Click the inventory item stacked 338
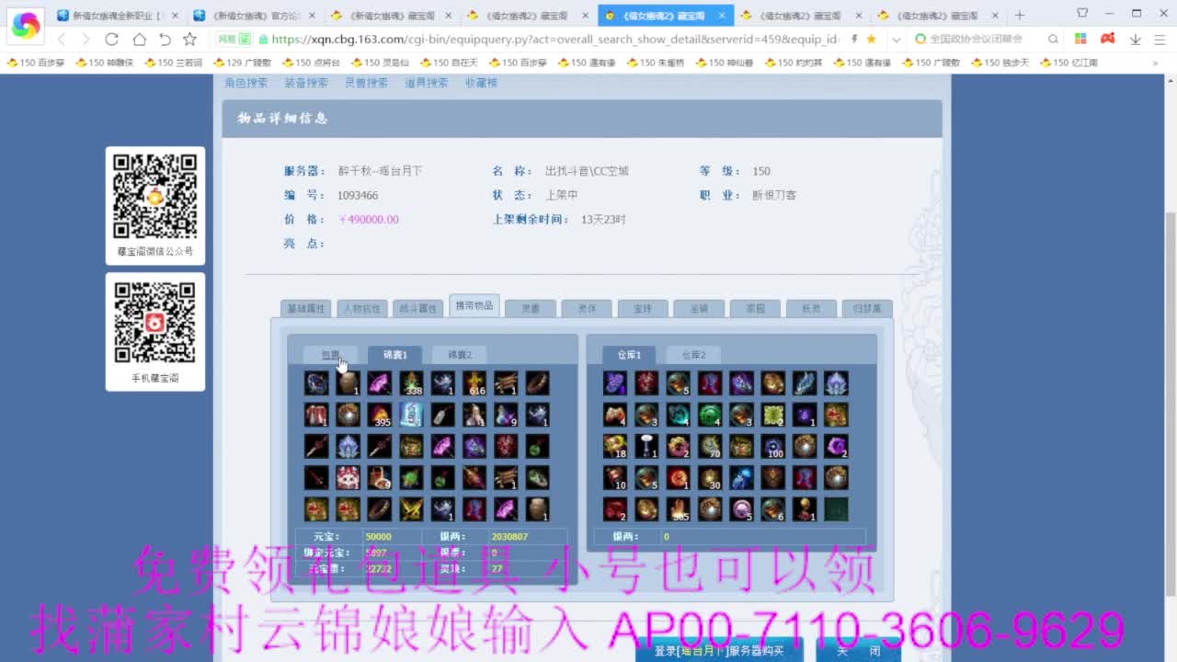Screen dimensions: 1177x662 (x=411, y=383)
